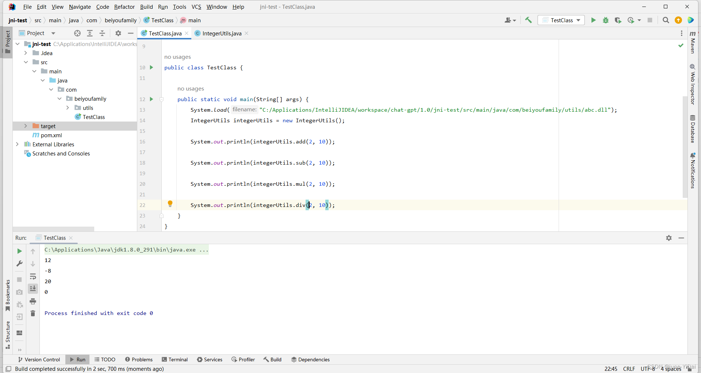
Task: Click Select Opened File target icon
Action: 77,33
